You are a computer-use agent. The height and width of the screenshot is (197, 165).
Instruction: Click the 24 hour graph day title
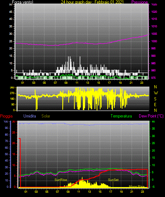(x=92, y=2)
